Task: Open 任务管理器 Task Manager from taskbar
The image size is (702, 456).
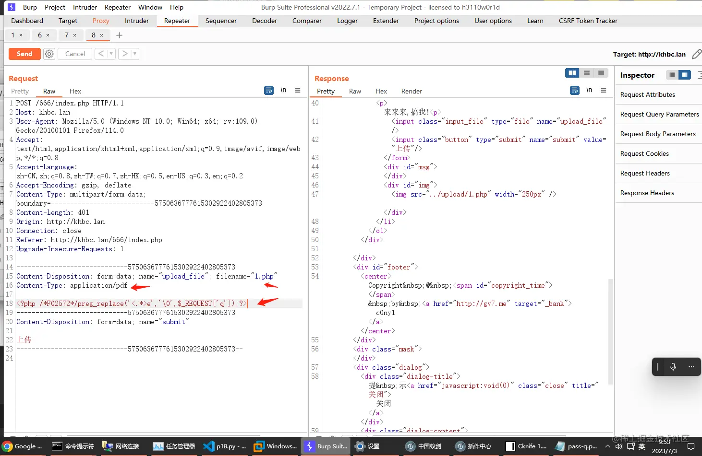Action: [x=174, y=446]
